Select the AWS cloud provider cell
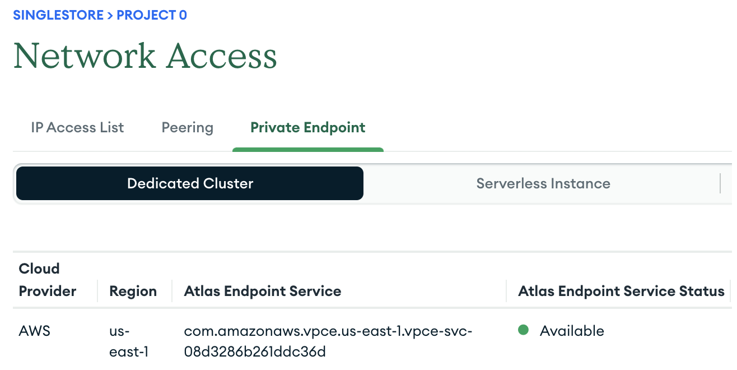This screenshot has height=370, width=737. [x=35, y=331]
